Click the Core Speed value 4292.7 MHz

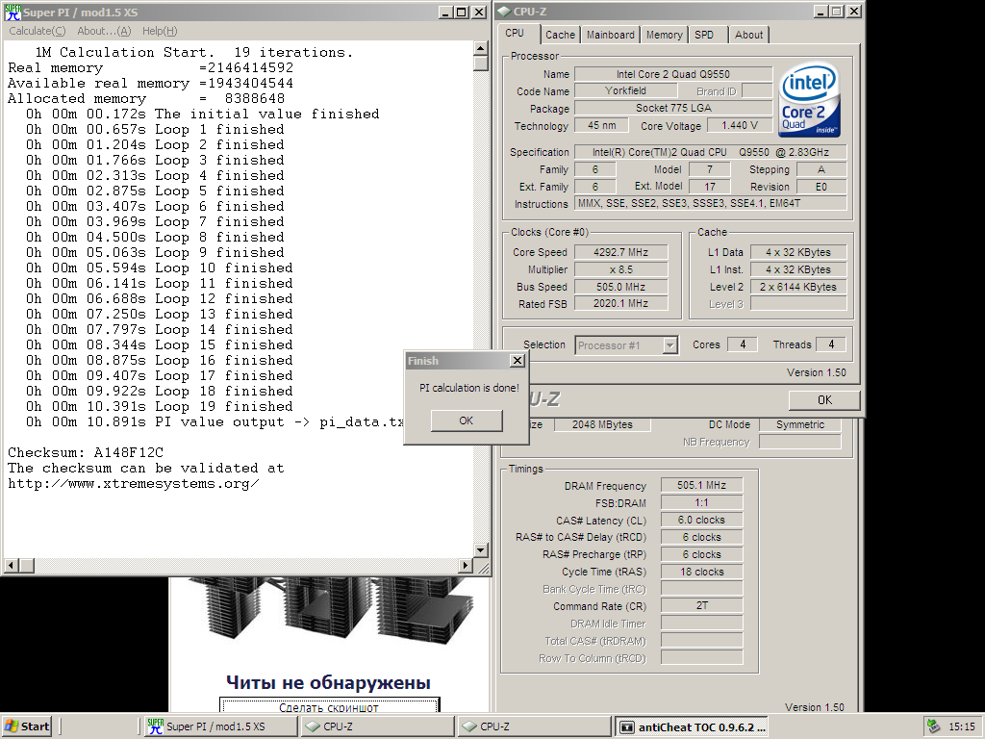click(x=620, y=252)
